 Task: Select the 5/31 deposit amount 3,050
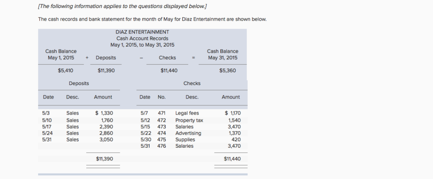coord(106,139)
